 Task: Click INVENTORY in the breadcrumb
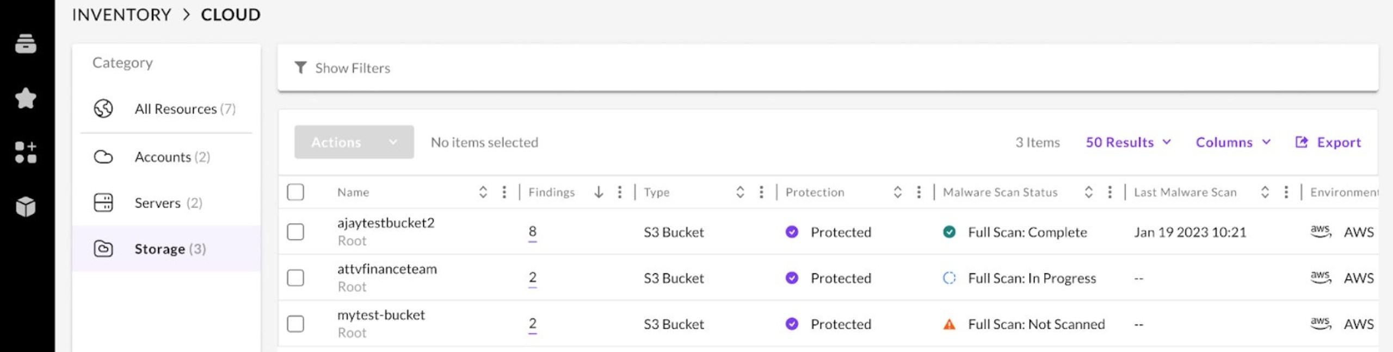pyautogui.click(x=121, y=15)
